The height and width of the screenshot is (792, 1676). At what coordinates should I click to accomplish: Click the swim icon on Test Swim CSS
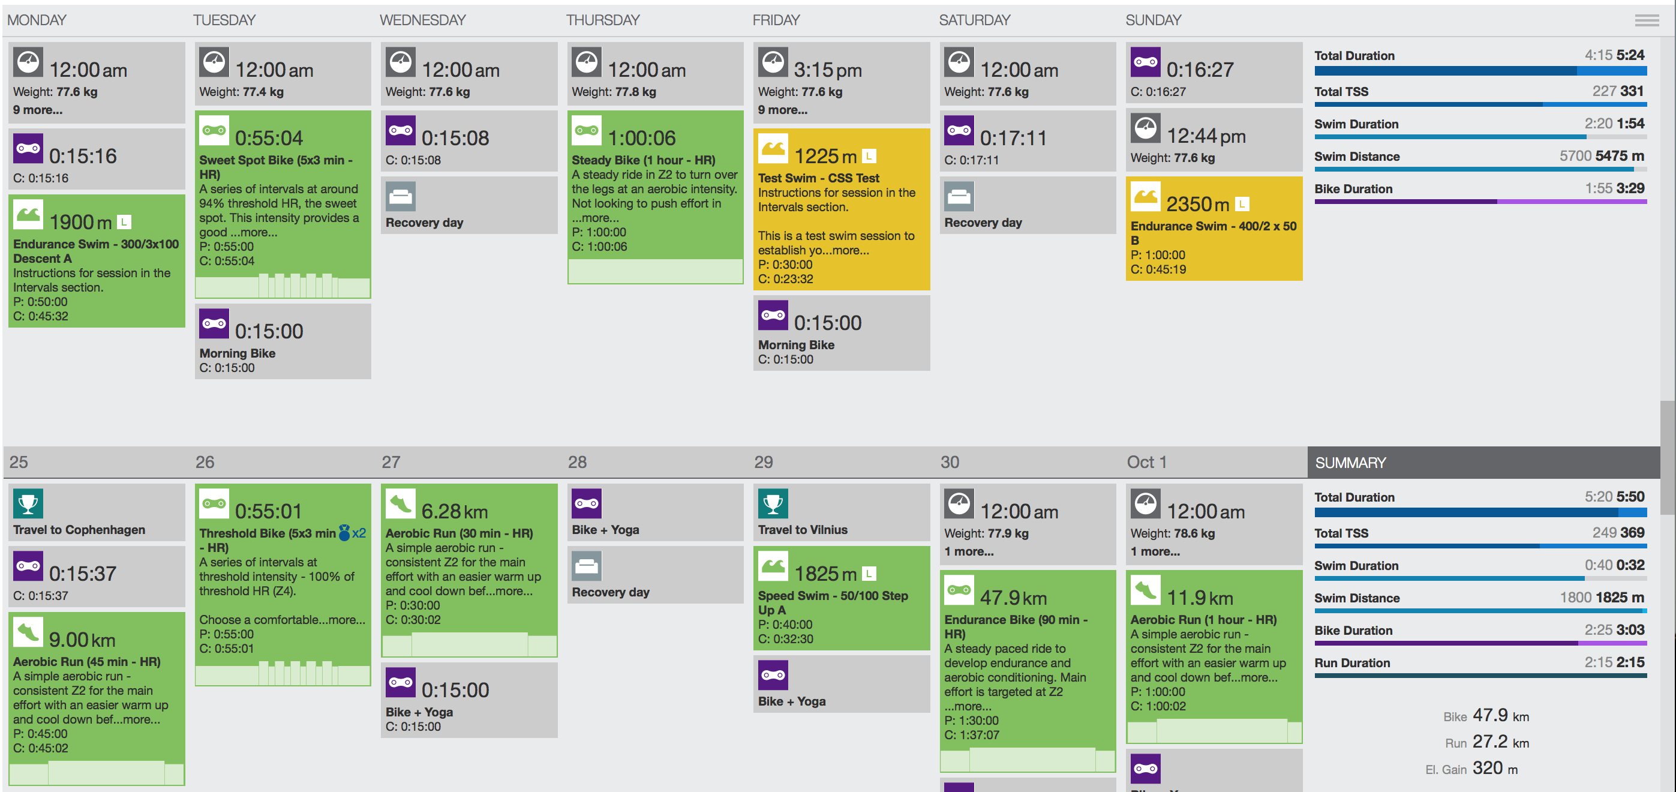click(x=773, y=148)
